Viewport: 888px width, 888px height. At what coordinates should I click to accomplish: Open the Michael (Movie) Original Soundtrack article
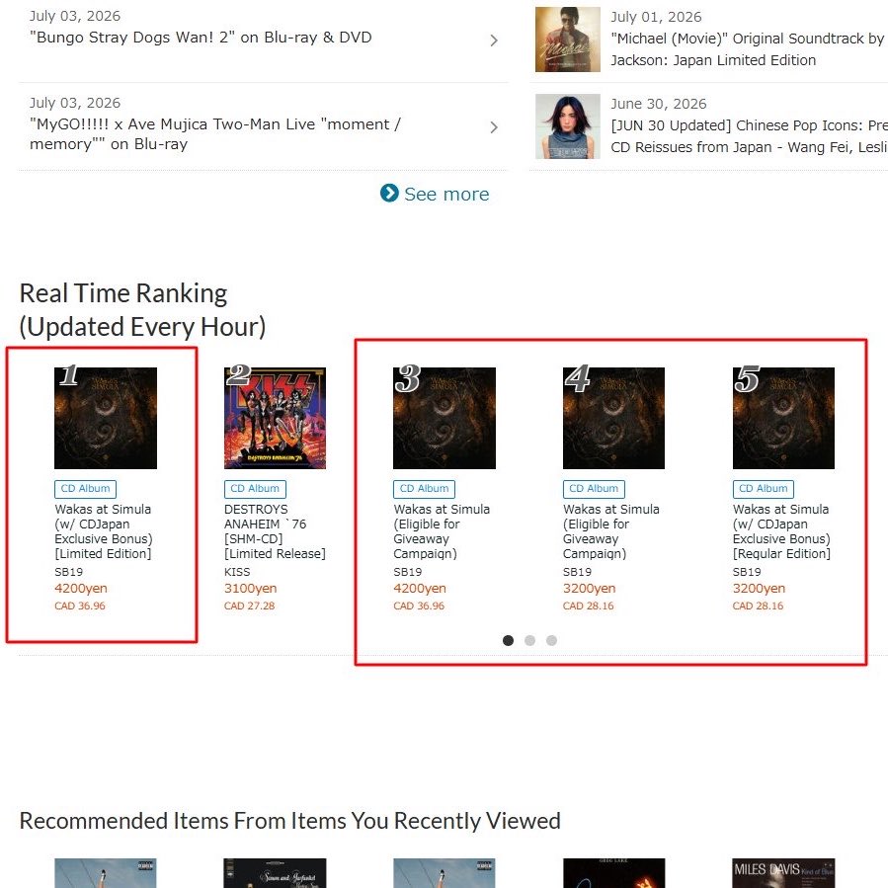[x=749, y=49]
